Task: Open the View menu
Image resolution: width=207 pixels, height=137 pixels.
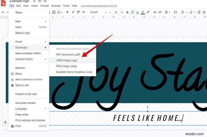Action: pyautogui.click(x=26, y=6)
